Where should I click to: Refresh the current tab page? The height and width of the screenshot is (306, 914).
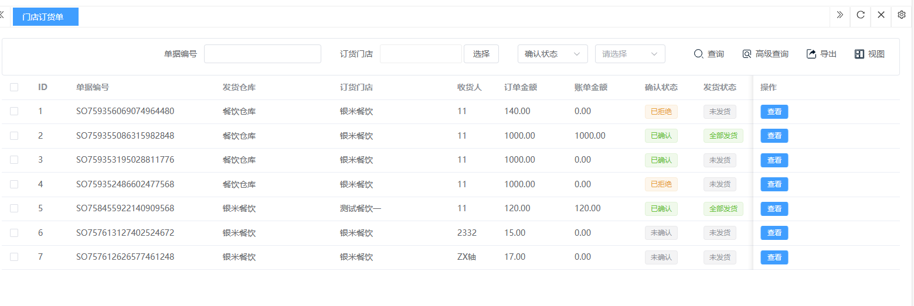860,15
